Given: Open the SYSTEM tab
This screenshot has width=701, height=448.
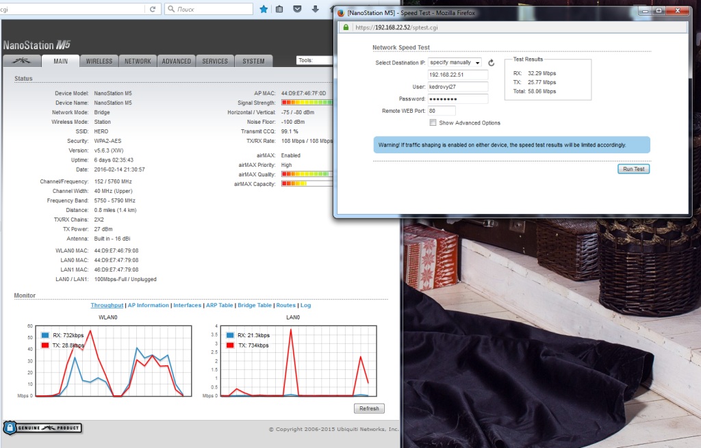Looking at the screenshot, I should coord(253,61).
